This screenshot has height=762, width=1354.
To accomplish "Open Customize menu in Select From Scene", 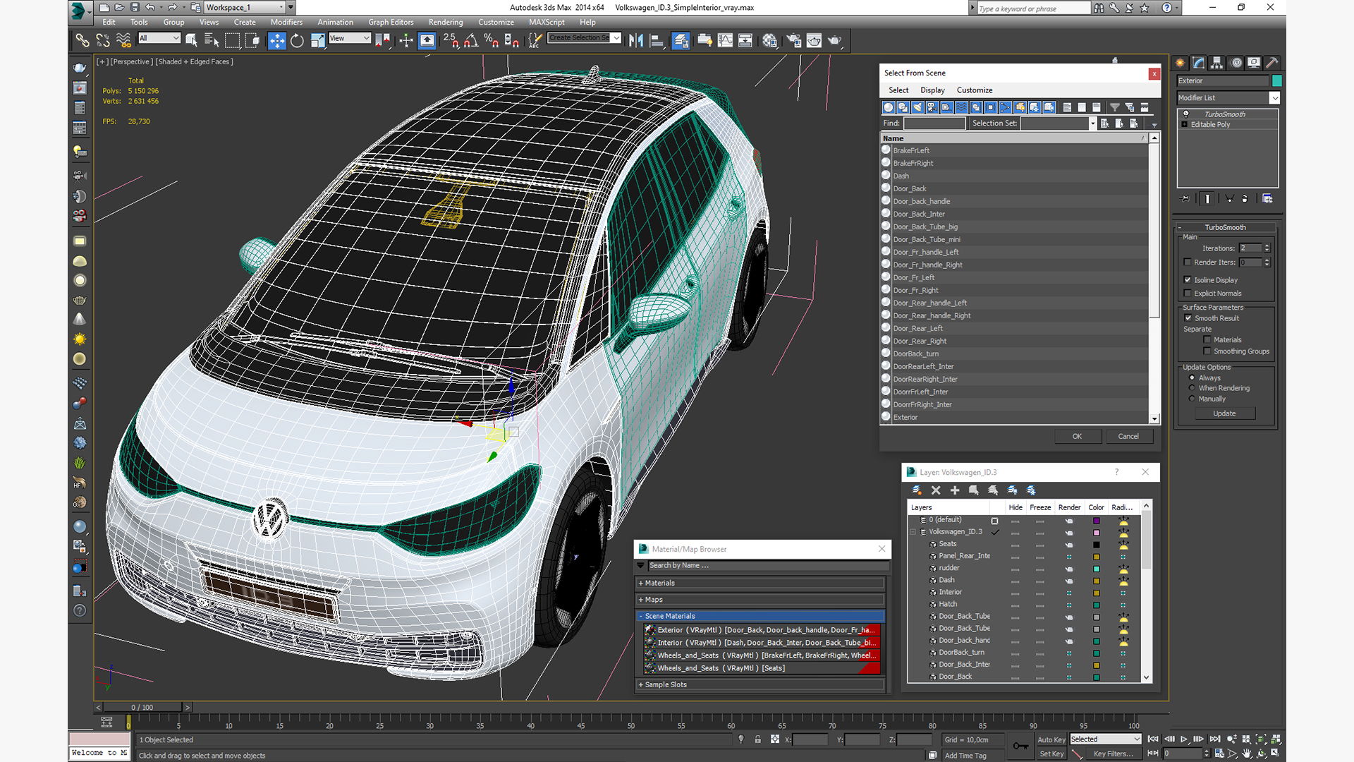I will [975, 90].
